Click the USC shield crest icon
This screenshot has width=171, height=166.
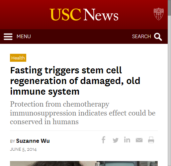pyautogui.click(x=159, y=14)
